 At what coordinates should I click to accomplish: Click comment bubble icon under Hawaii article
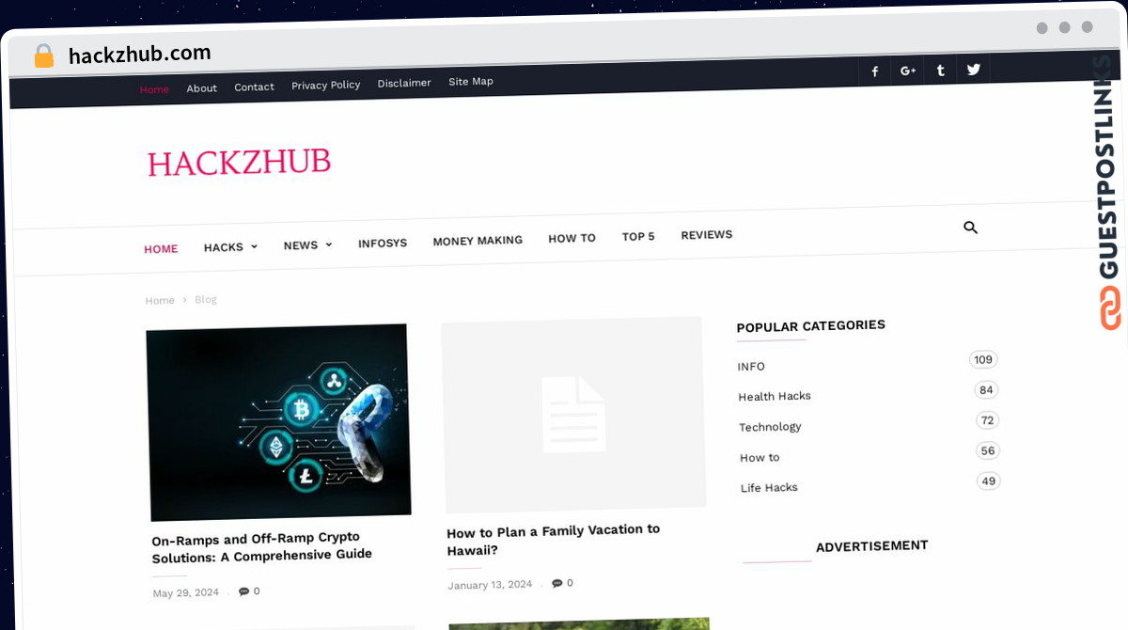556,583
